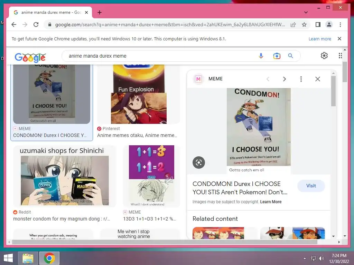Open Me when I stop watching anime thumbnail

pos(140,234)
